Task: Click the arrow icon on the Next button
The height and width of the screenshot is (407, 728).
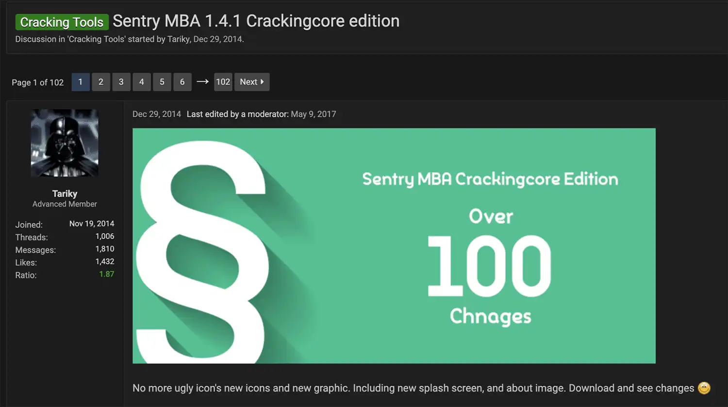Action: point(262,82)
